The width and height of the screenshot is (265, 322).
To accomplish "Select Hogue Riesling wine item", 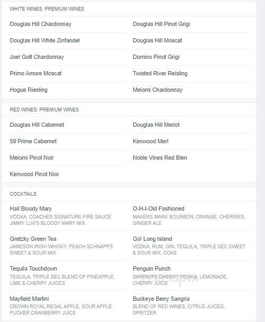I will [x=29, y=90].
